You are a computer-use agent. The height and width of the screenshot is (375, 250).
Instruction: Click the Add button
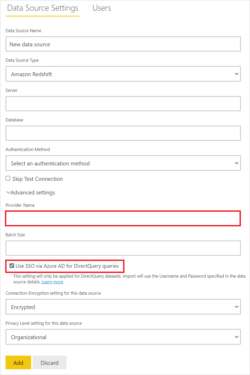coord(18,362)
